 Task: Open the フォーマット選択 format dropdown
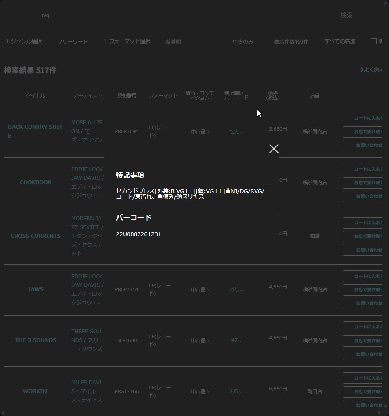click(127, 41)
